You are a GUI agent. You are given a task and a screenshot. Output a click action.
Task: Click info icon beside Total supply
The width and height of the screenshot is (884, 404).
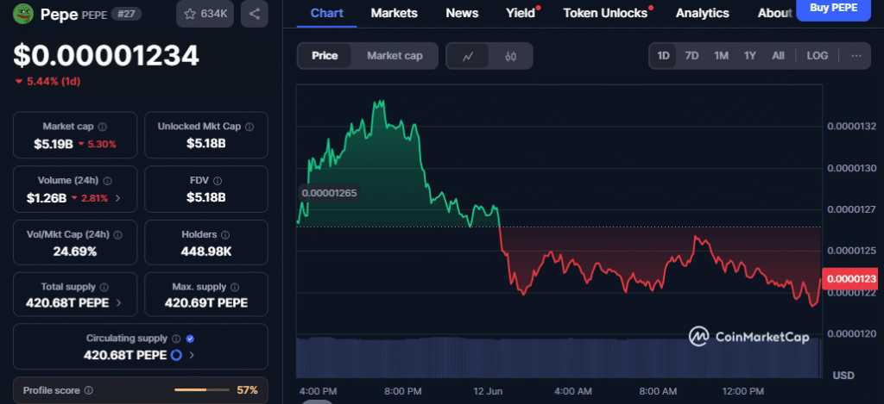click(x=104, y=287)
